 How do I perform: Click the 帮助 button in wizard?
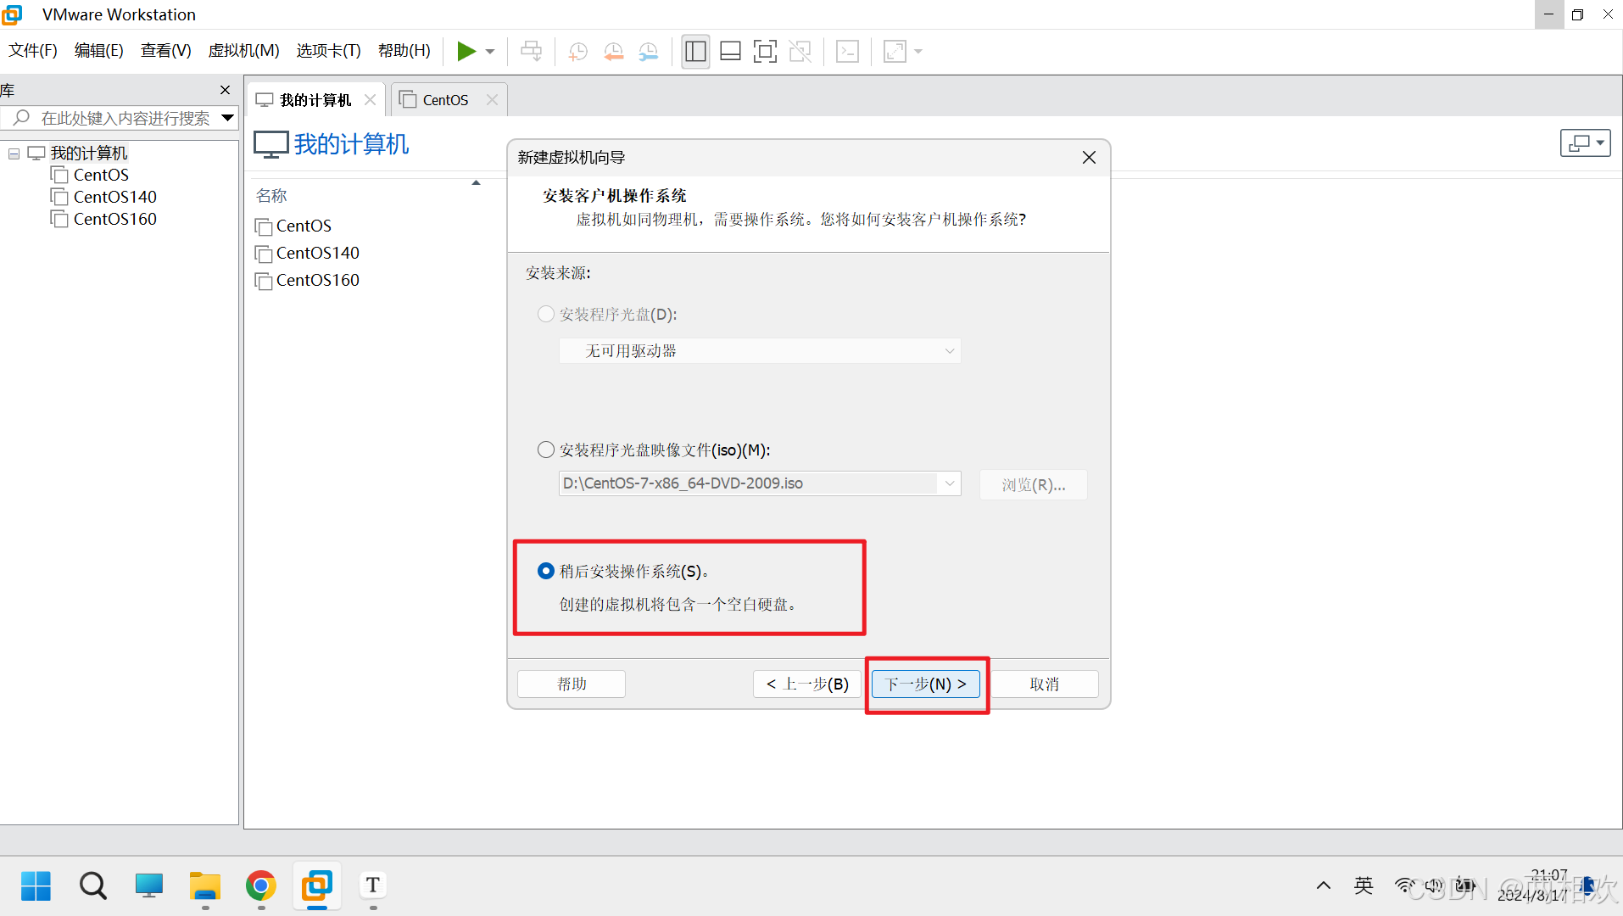coord(572,684)
